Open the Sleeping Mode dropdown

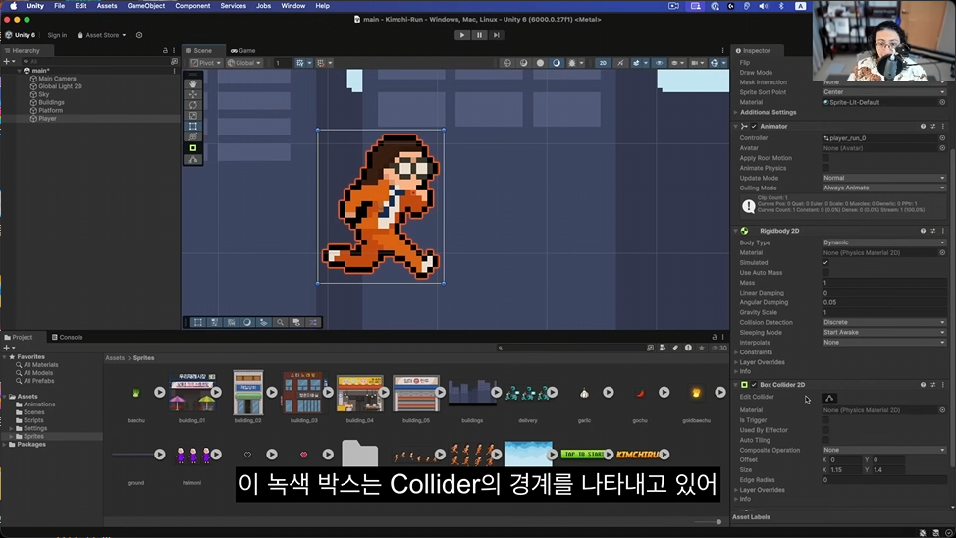point(884,333)
